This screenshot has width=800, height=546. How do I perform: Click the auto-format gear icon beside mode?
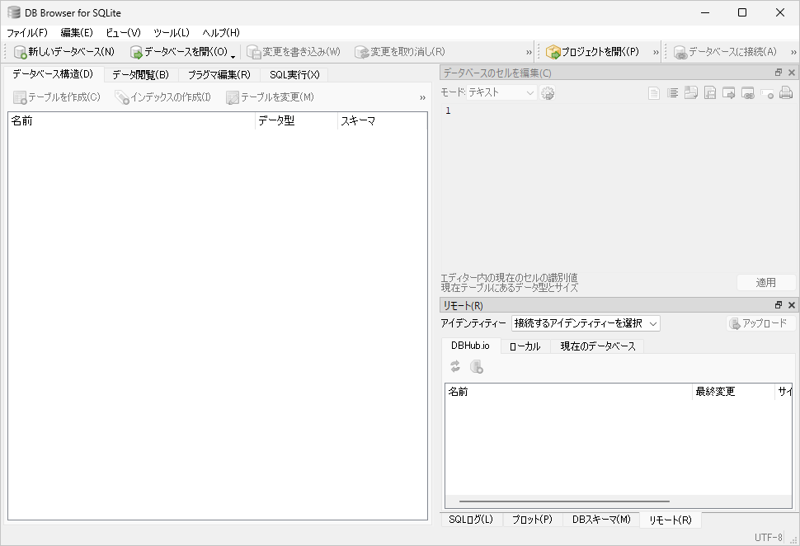(x=548, y=93)
